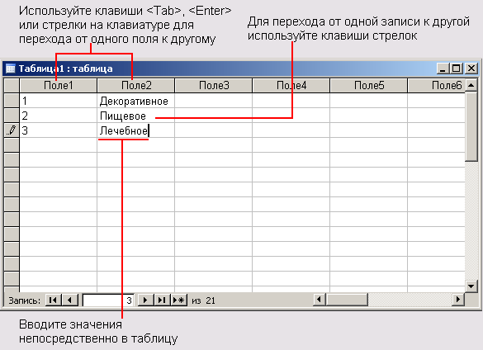Viewport: 483px width, 350px height.
Task: Click the vertical scrollbar thumb
Action: click(471, 126)
